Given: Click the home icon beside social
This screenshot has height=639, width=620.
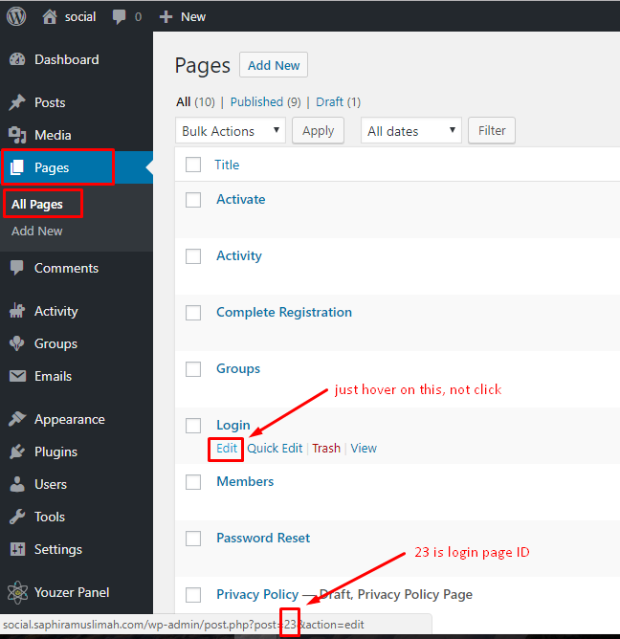Looking at the screenshot, I should [x=50, y=16].
